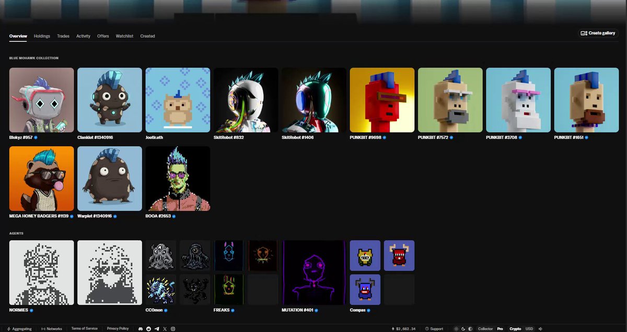Switch to the Activity tab
The height and width of the screenshot is (332, 627).
tap(83, 36)
